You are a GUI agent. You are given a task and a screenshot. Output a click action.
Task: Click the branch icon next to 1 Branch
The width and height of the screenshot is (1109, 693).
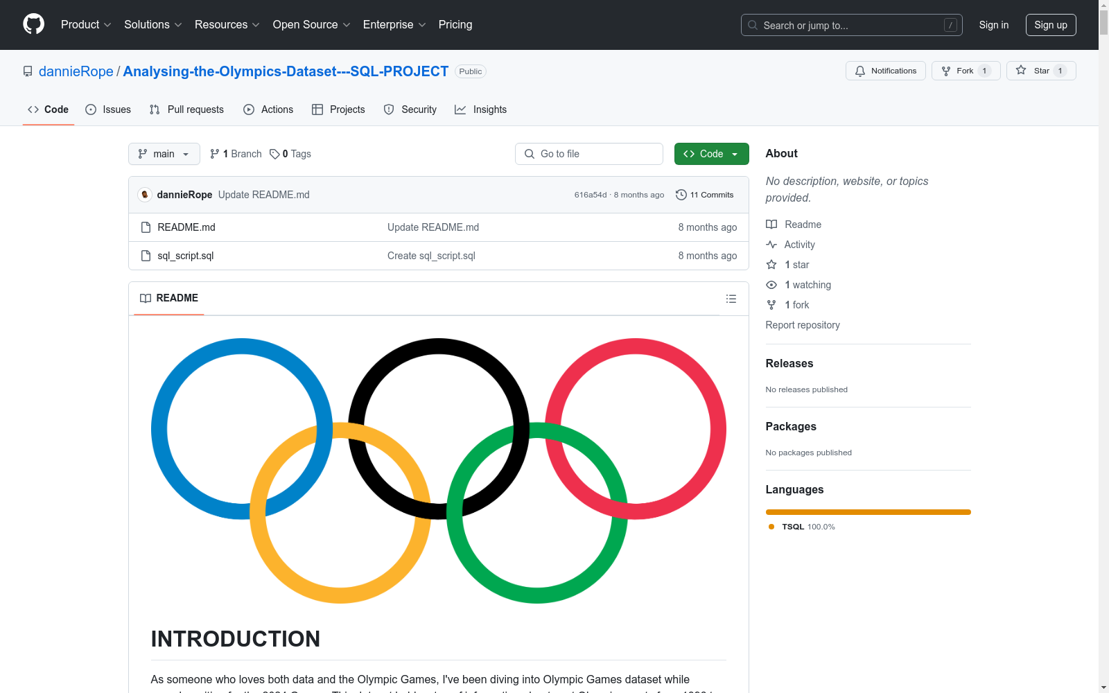tap(215, 154)
